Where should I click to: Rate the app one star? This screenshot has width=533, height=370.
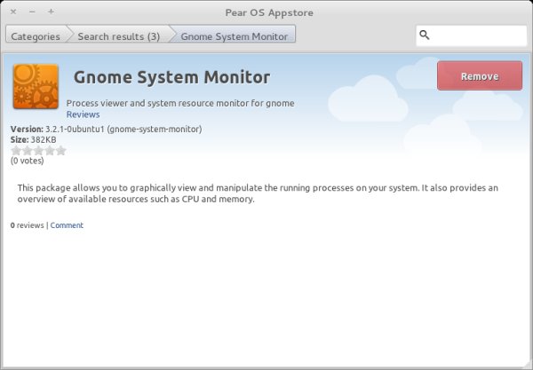tap(16, 150)
